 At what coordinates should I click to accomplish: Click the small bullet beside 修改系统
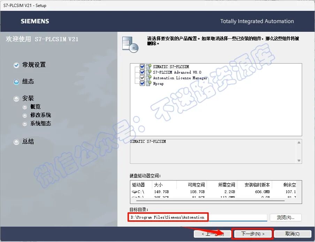pos(25,115)
